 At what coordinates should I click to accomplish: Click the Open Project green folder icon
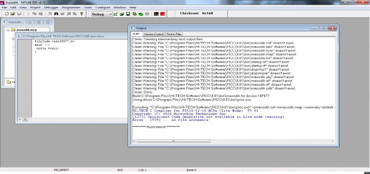[x=122, y=14]
